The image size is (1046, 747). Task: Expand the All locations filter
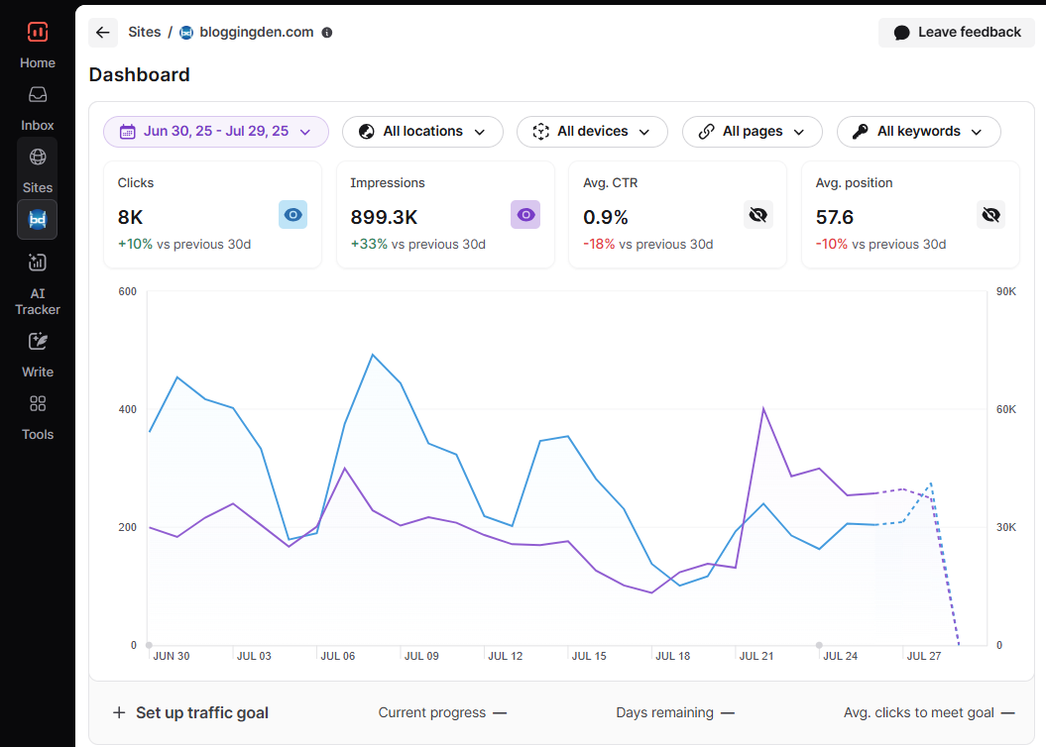pos(422,131)
